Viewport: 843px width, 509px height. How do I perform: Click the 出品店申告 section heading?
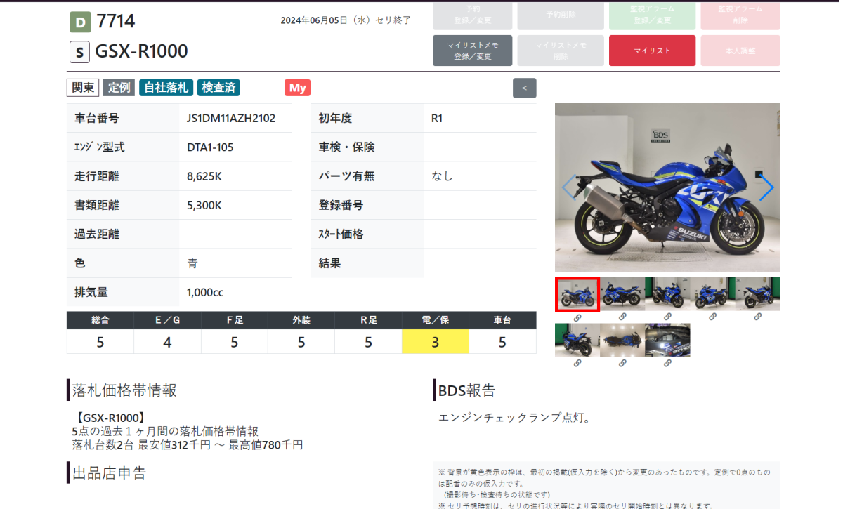coord(109,472)
